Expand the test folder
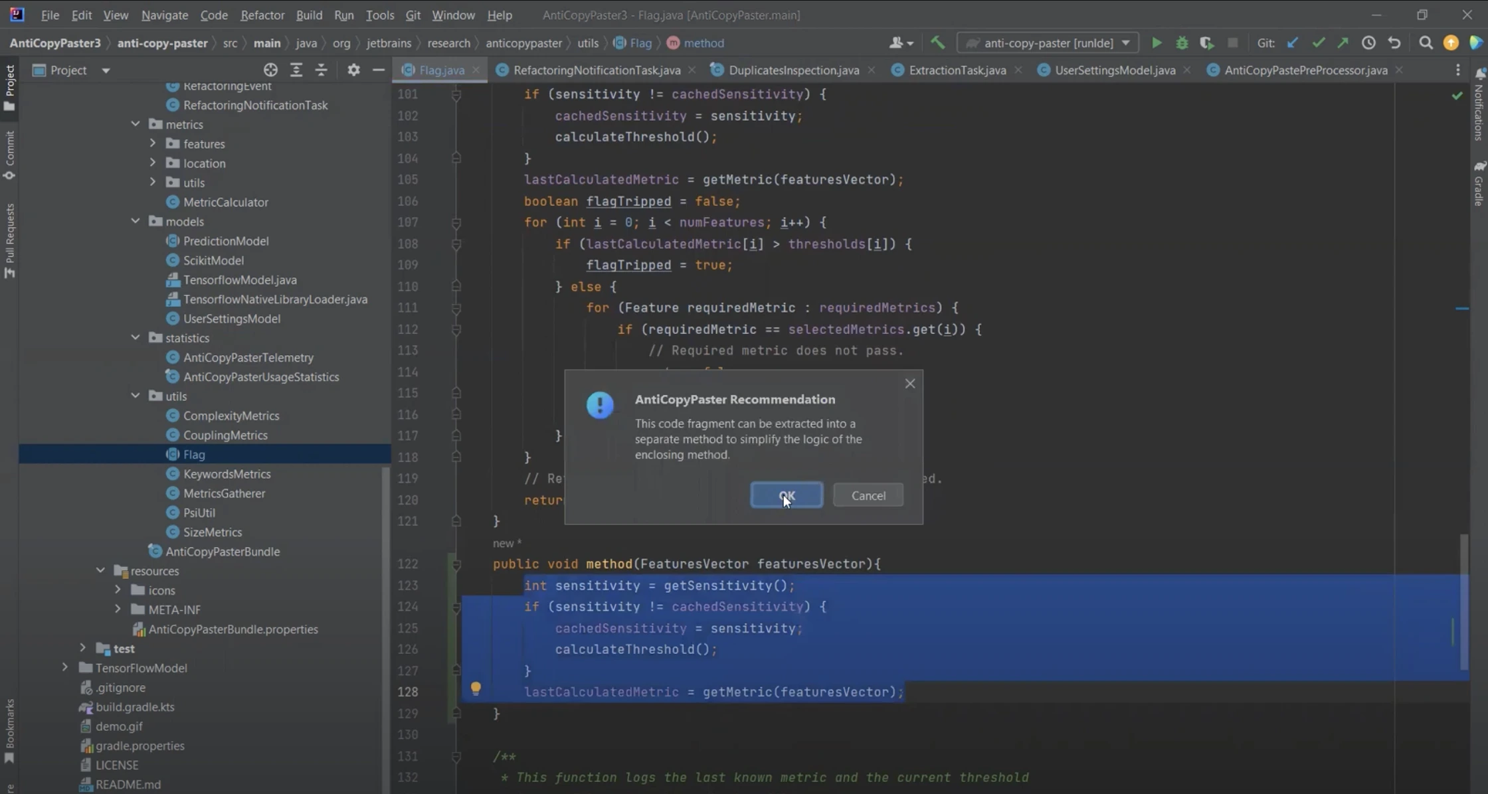 click(x=82, y=648)
